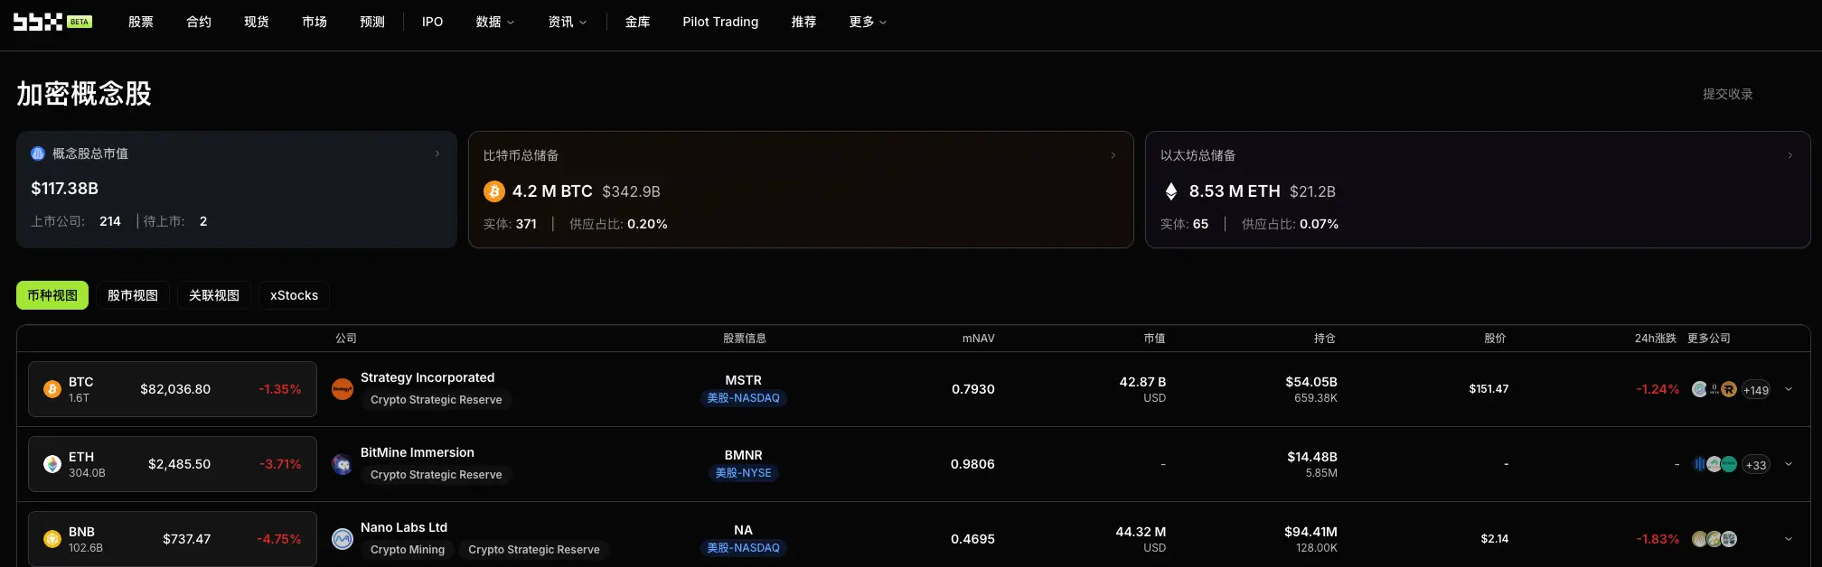Click the Ethereum icon in ETH reserve card
Screen dimensions: 1822x567
[x=1170, y=191]
